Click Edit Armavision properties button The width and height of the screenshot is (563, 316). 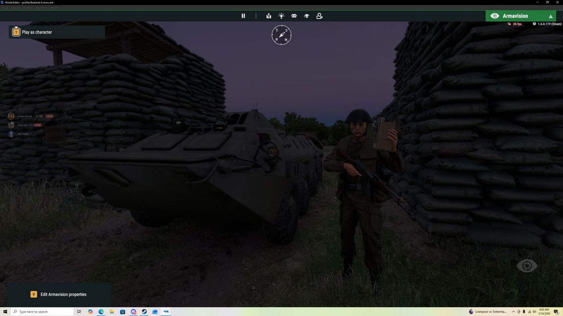tap(63, 295)
